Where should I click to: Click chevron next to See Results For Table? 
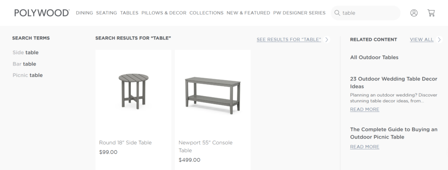[x=327, y=40]
